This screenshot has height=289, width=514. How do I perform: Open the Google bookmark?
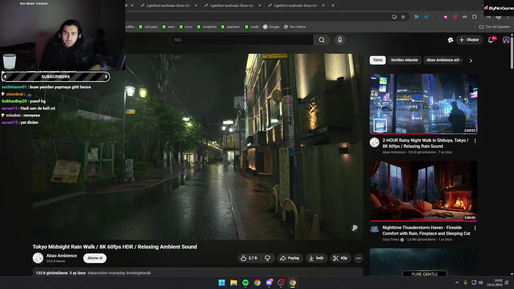[271, 27]
